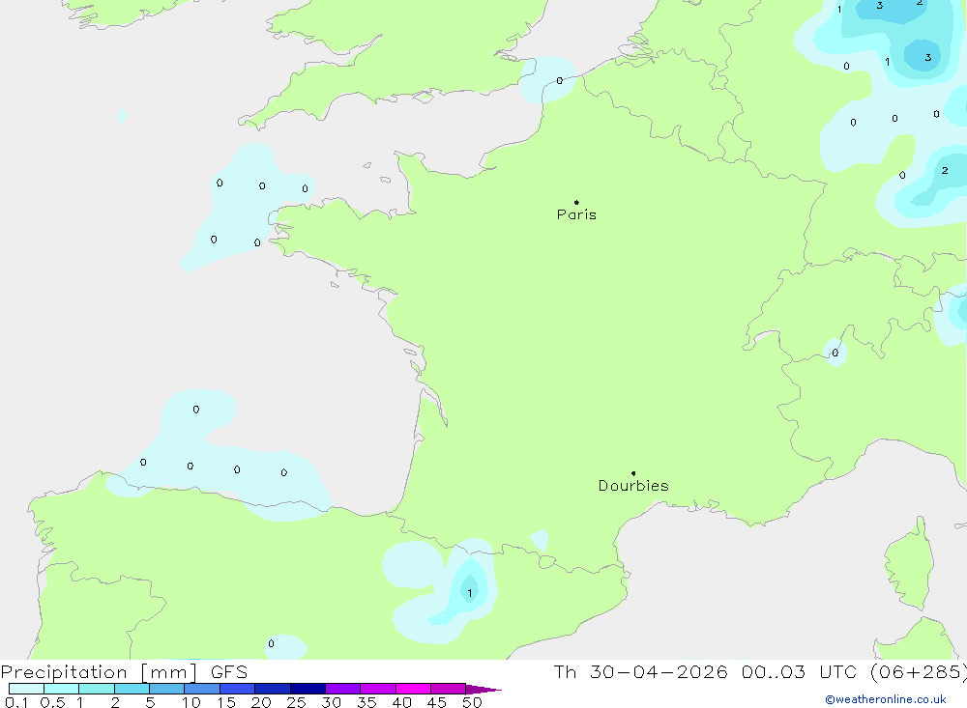
Task: Click the "2" precipitation value over Germany
Action: [x=945, y=170]
